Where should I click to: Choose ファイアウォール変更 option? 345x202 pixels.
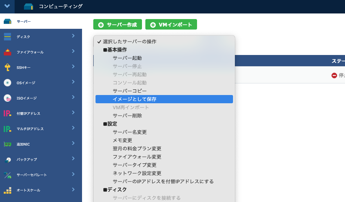pyautogui.click(x=164, y=157)
